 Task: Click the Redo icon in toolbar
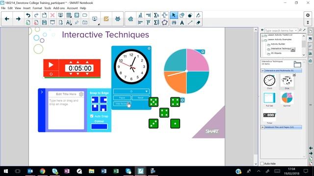pyautogui.click(x=36, y=15)
